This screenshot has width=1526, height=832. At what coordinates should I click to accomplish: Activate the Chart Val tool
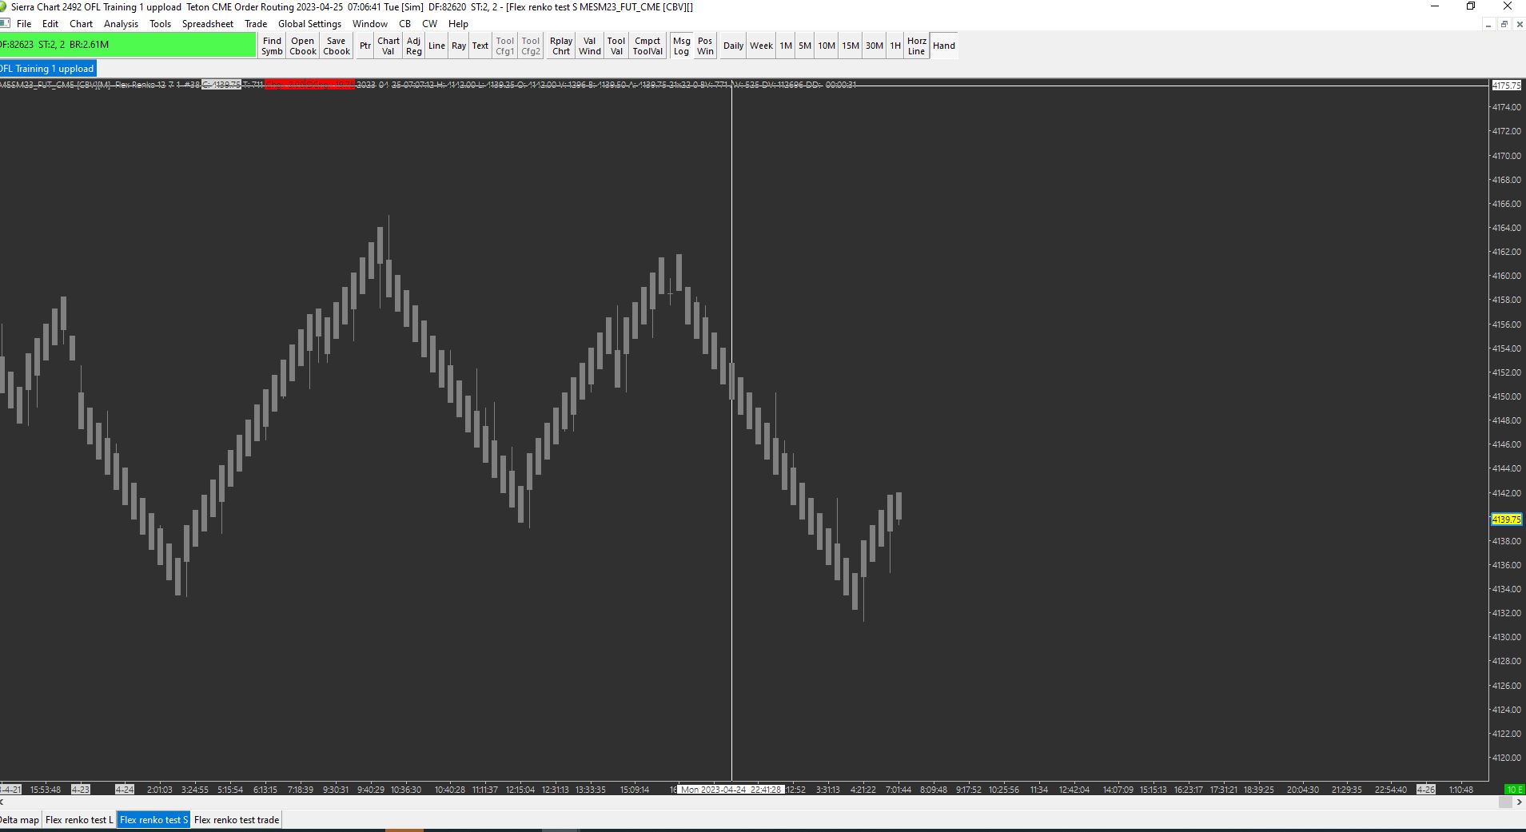pyautogui.click(x=388, y=46)
